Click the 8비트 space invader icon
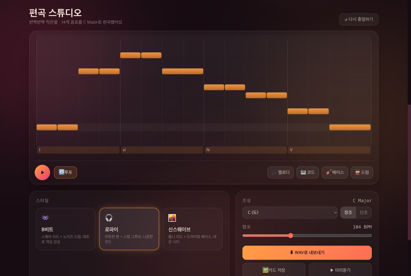Viewport: 411px width, 276px height. pos(45,218)
